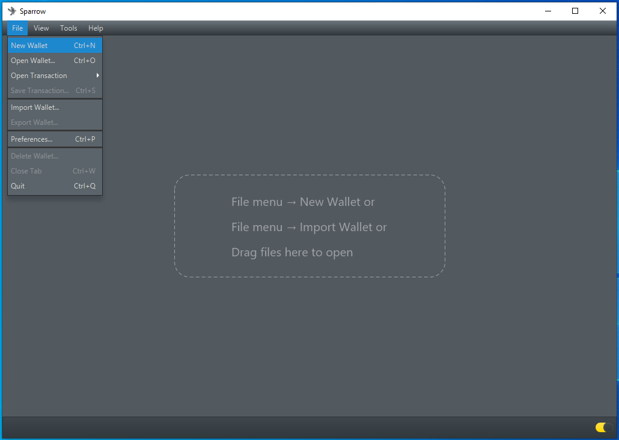Open the View menu
This screenshot has width=619, height=440.
coord(41,28)
